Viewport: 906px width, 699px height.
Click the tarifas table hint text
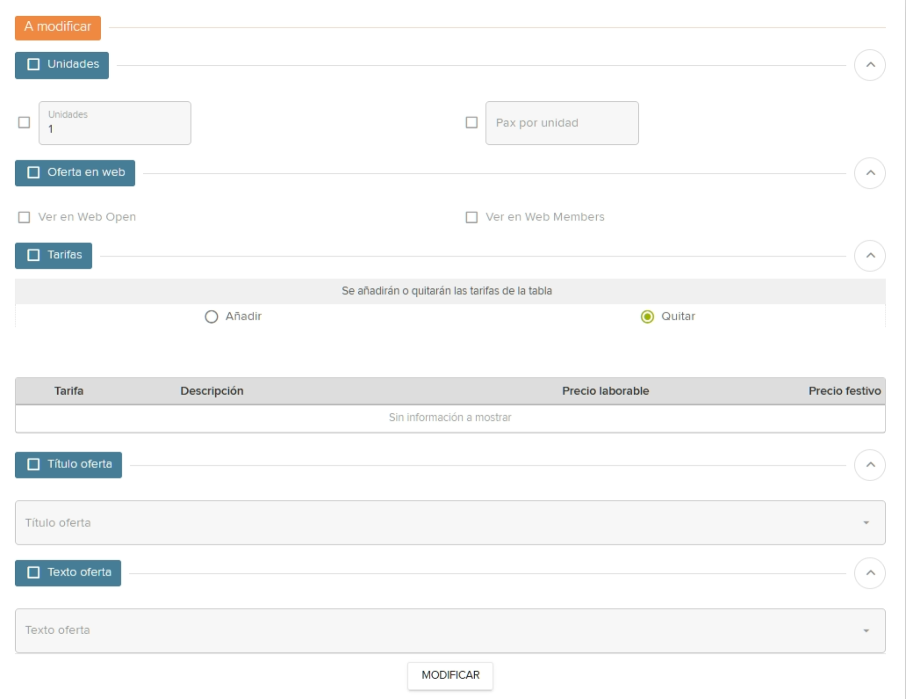pyautogui.click(x=447, y=291)
